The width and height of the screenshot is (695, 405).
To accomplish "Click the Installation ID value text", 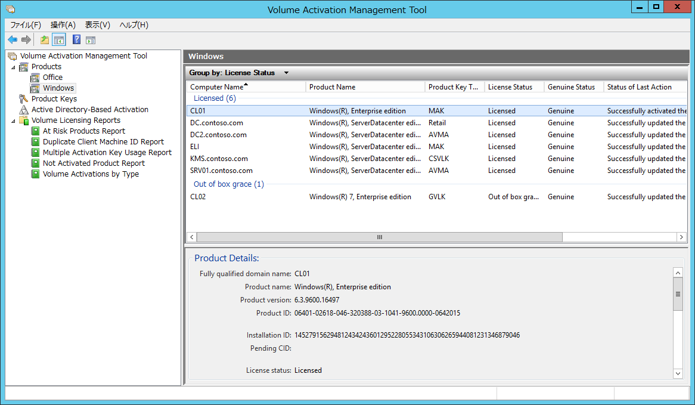I will (x=407, y=335).
